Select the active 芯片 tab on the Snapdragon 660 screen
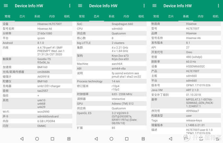 point(96,16)
